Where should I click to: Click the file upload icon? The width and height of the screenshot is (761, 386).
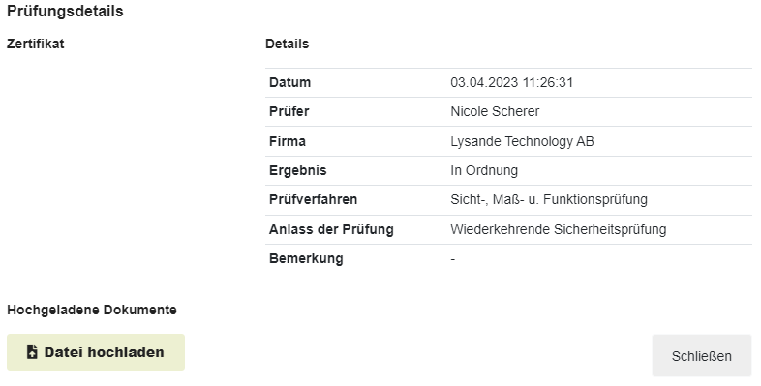coord(32,352)
